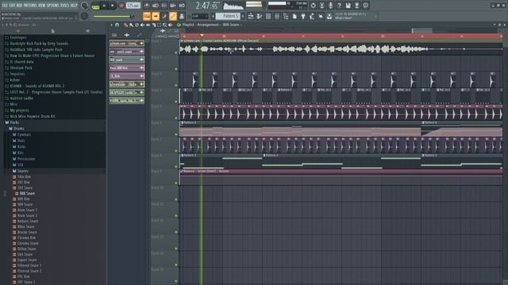Click the play/pause transport button
Screen dimensions: 508x285
(x=104, y=6)
